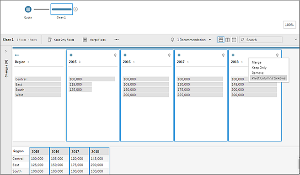This screenshot has height=175, width=300.
Task: Select the West value in Region
Action: click(37, 95)
